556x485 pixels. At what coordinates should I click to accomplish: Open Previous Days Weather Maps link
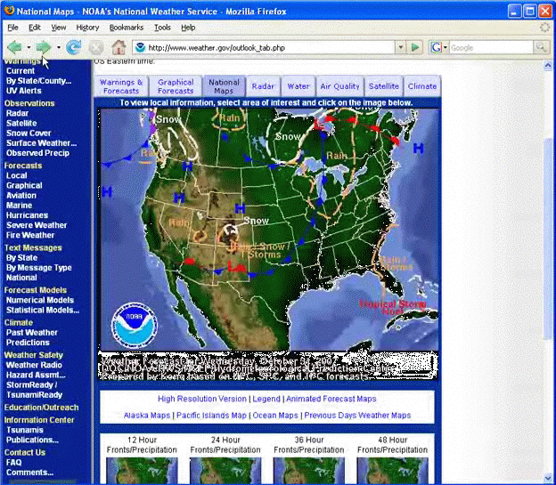357,416
